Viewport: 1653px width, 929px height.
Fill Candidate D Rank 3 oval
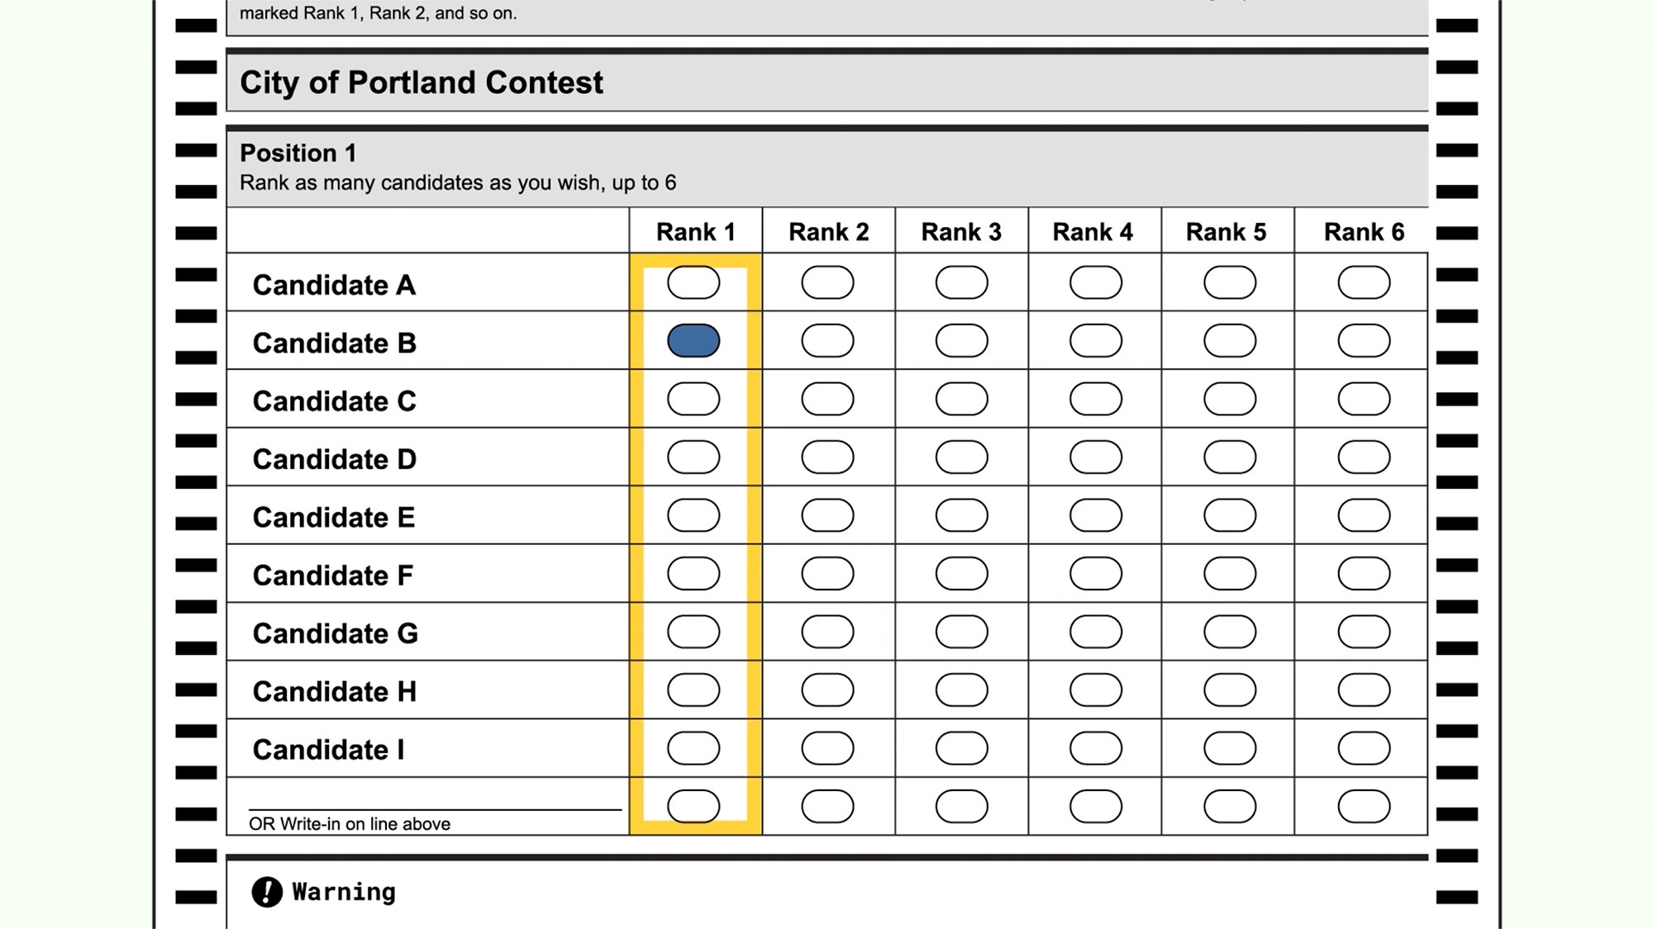coord(961,457)
